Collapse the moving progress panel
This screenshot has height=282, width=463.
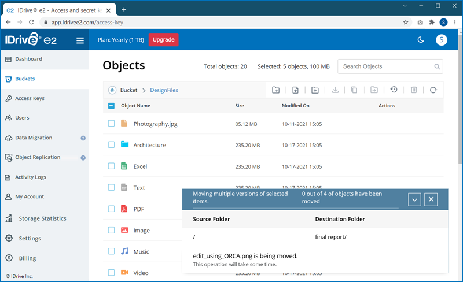pyautogui.click(x=414, y=199)
